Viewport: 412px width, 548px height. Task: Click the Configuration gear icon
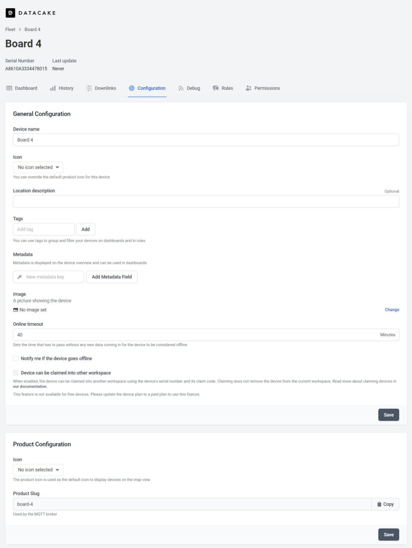point(131,88)
